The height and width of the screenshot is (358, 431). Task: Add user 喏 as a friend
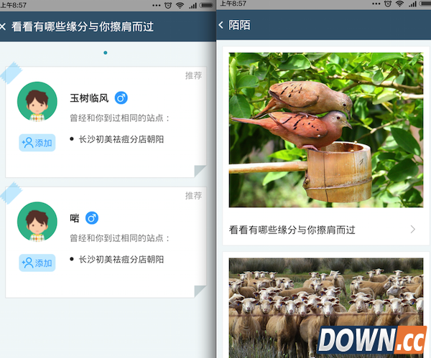point(37,263)
